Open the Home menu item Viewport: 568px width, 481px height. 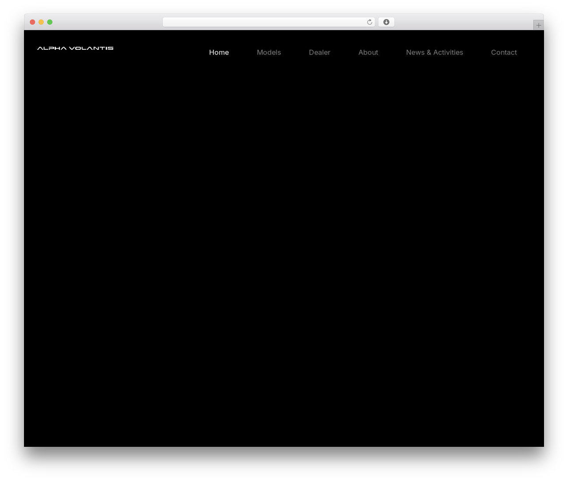coord(219,52)
